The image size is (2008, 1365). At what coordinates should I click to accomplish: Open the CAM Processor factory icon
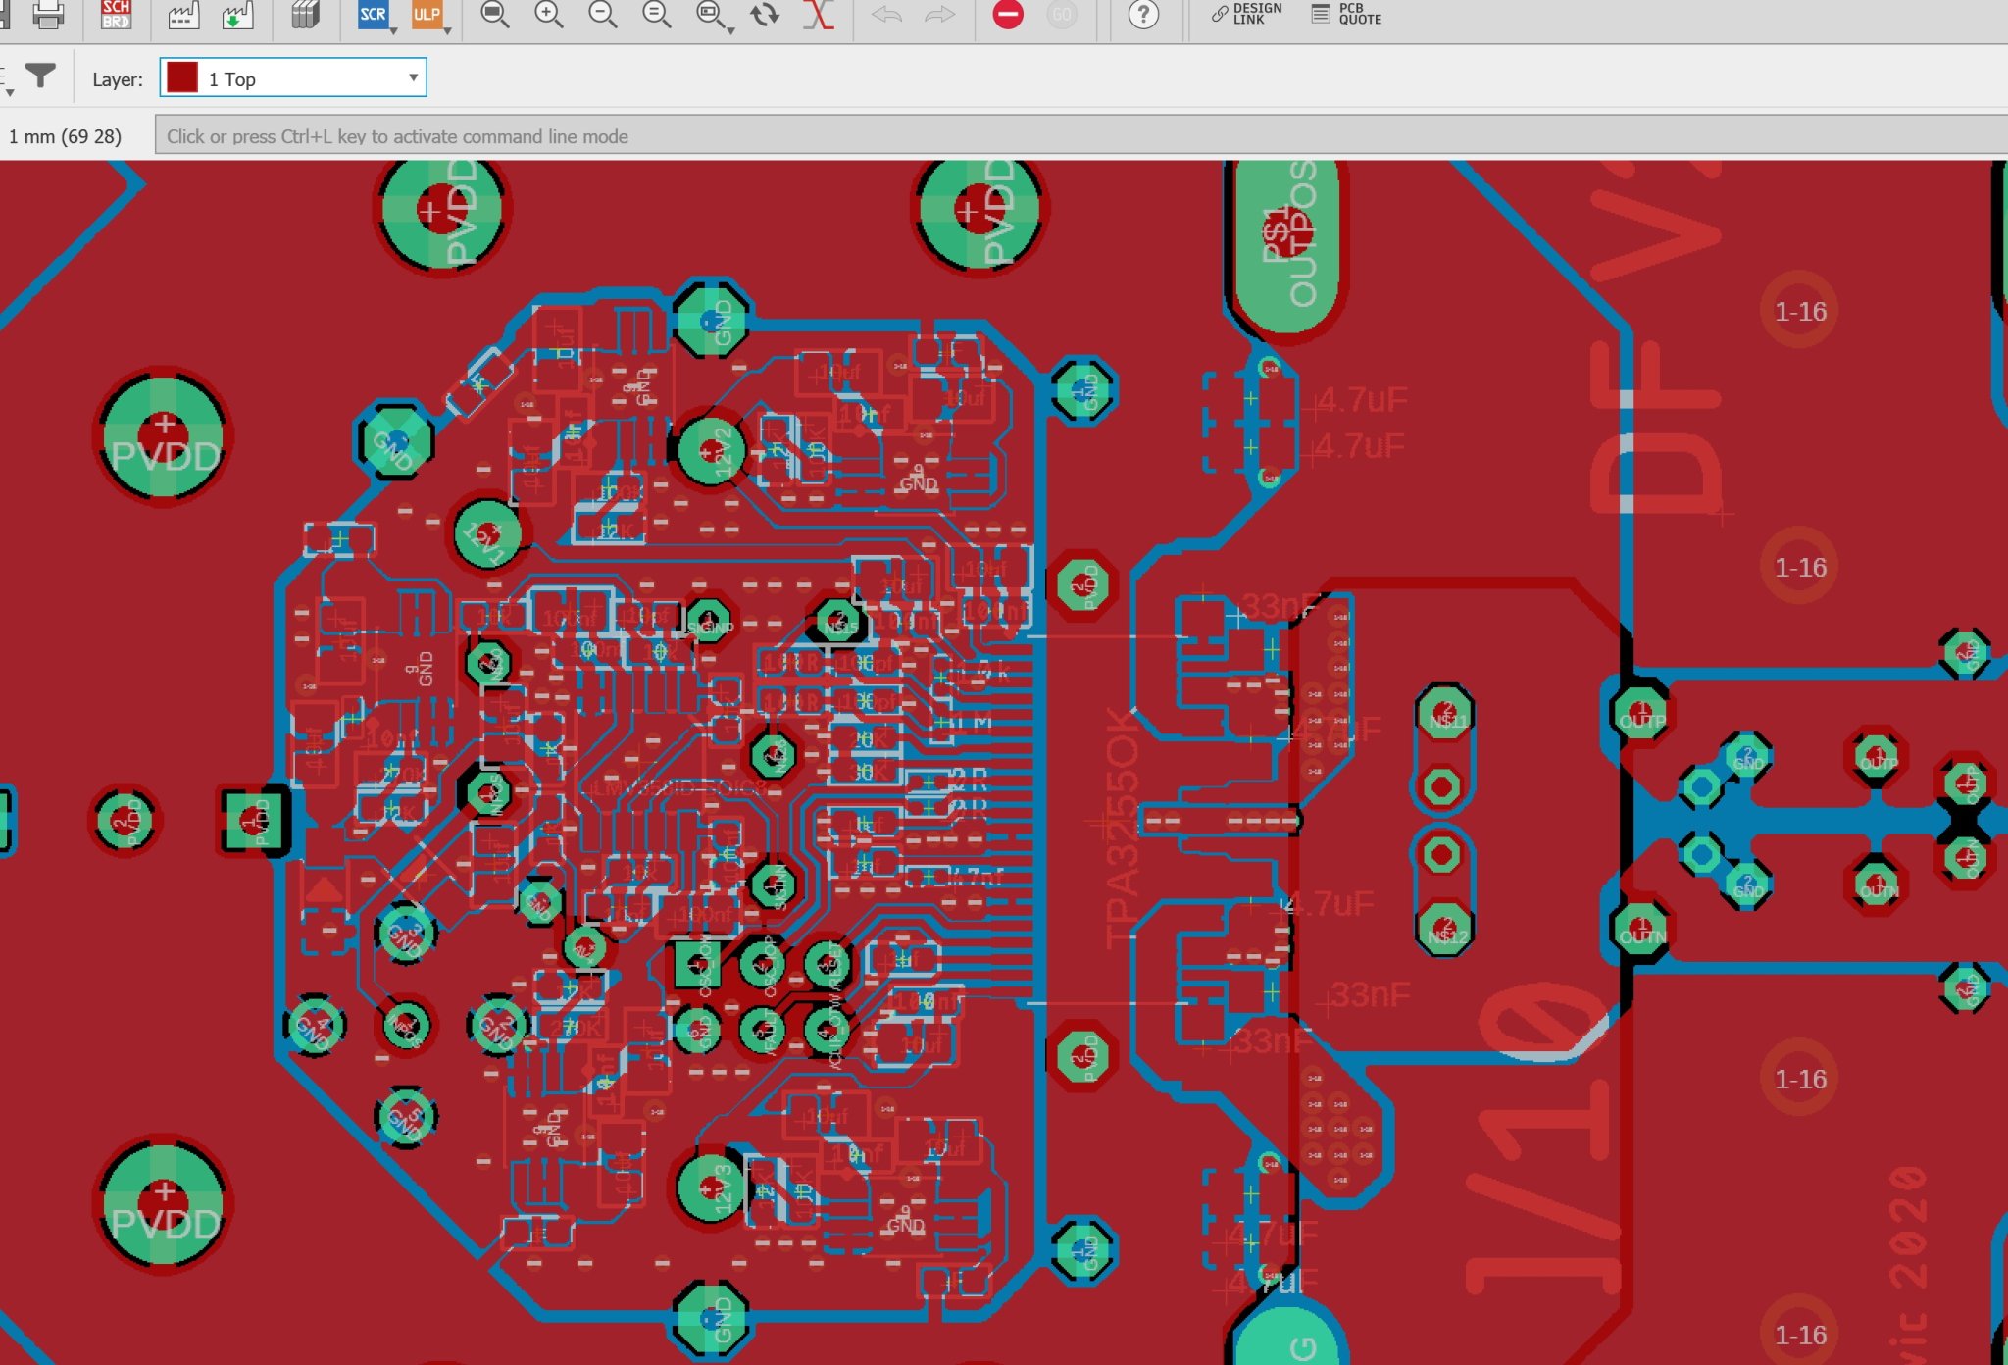coord(182,14)
